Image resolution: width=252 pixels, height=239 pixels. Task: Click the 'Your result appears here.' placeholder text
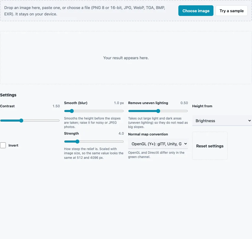126,58
